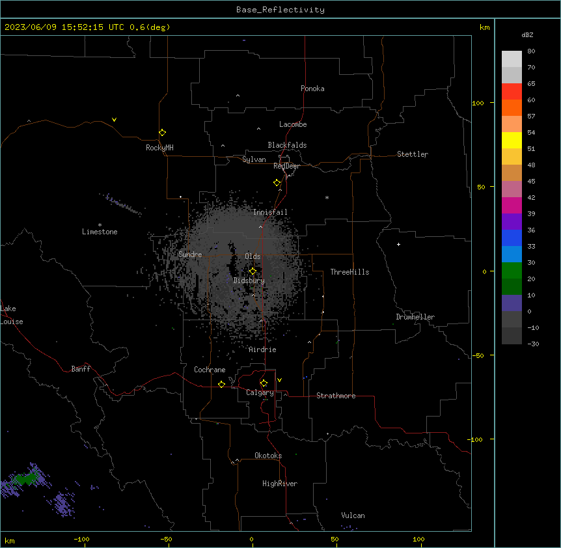Select the Innisfail label
The width and height of the screenshot is (561, 548).
(x=270, y=212)
